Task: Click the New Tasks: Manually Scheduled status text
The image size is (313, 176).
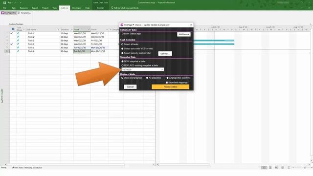Action: point(27,168)
